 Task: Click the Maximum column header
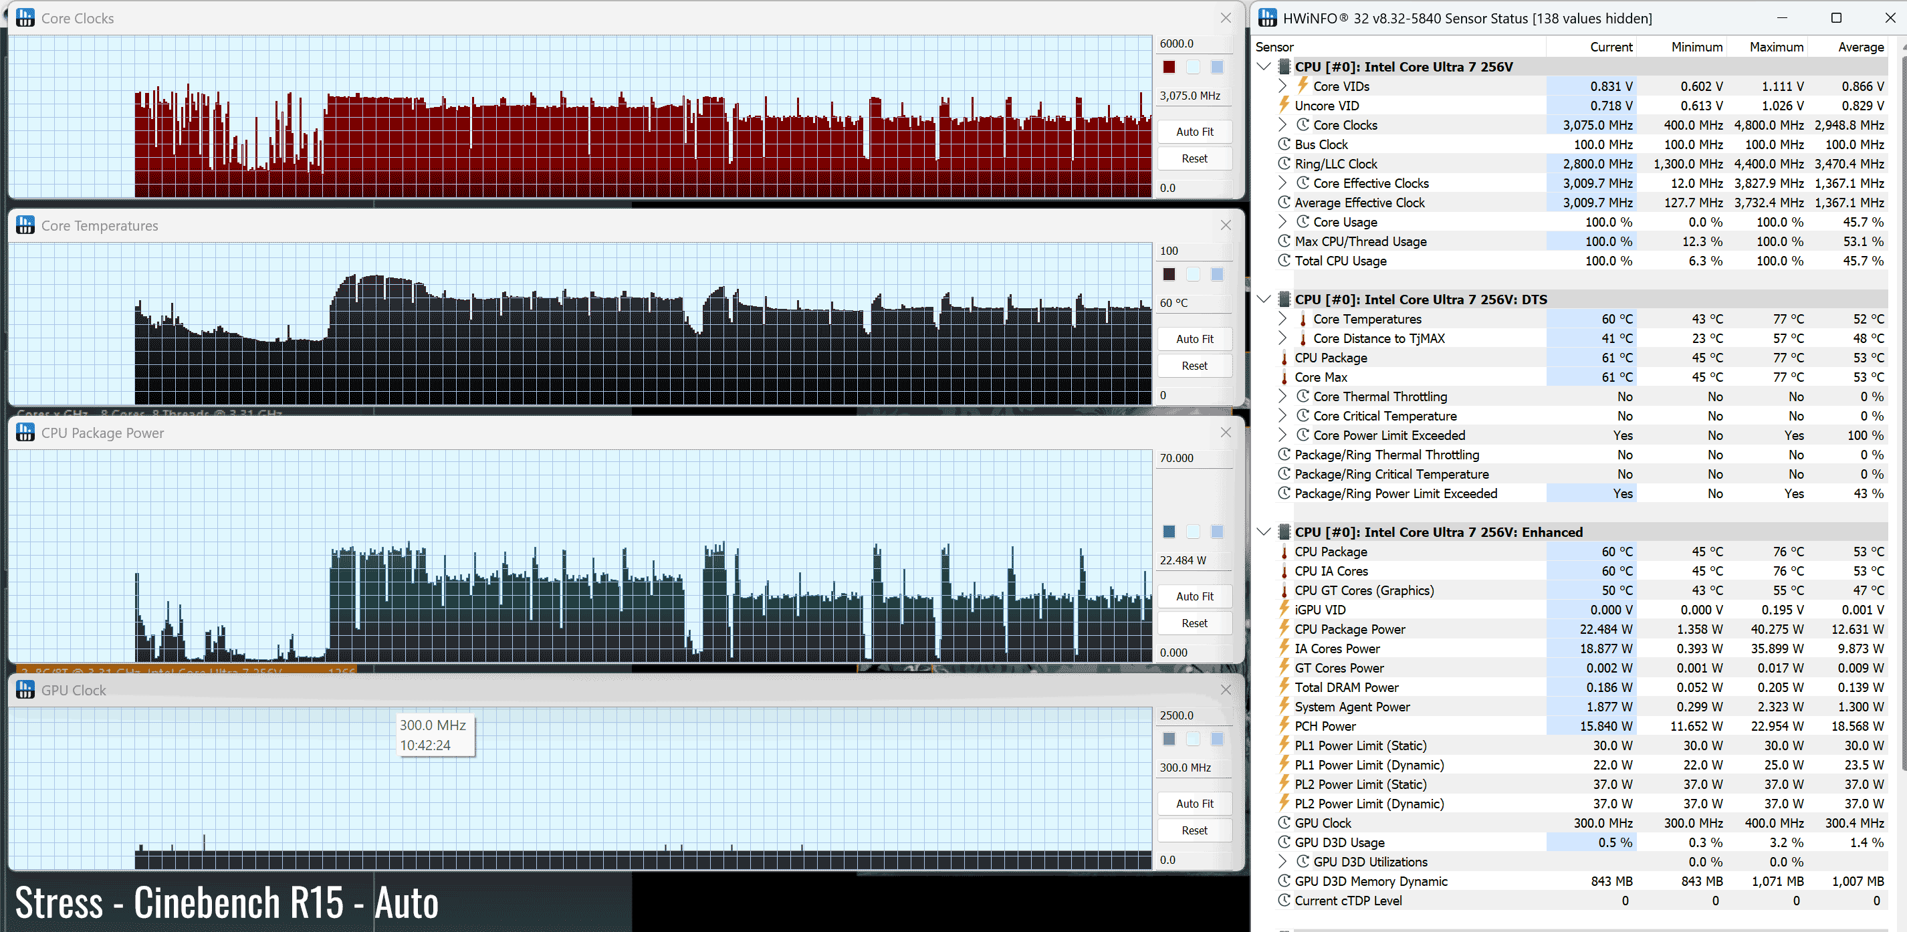1775,47
